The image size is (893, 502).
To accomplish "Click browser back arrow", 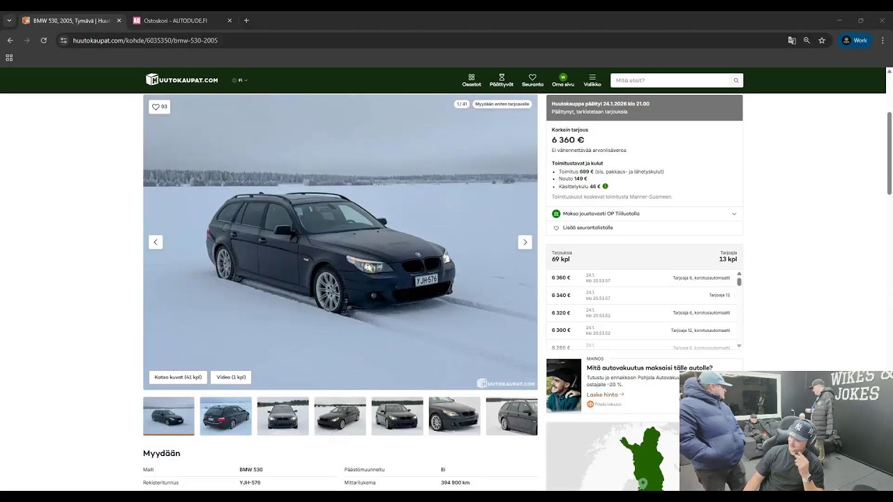I will pyautogui.click(x=10, y=40).
